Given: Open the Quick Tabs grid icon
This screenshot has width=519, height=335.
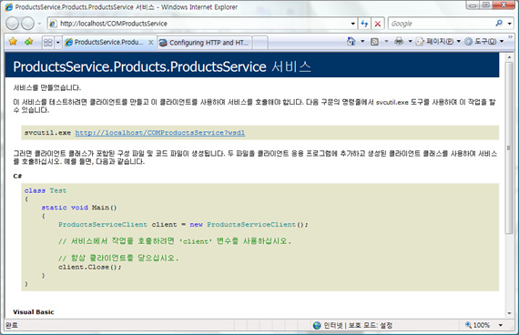Looking at the screenshot, I should click(x=48, y=43).
